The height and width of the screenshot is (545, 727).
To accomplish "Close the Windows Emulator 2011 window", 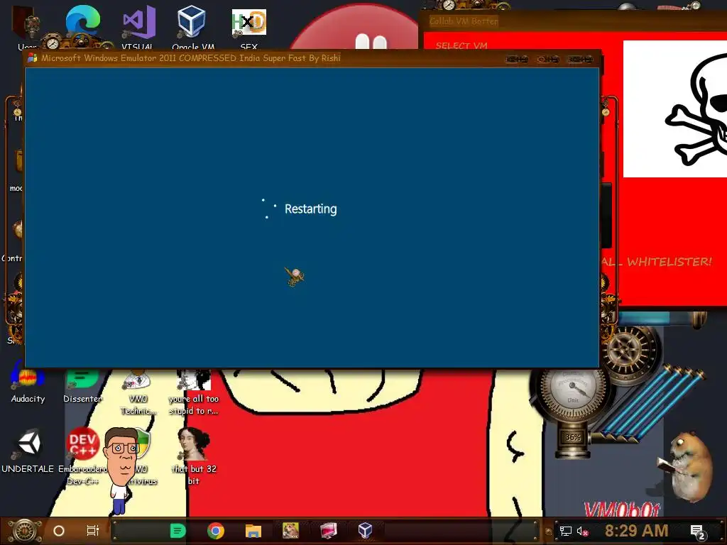I will [x=581, y=60].
